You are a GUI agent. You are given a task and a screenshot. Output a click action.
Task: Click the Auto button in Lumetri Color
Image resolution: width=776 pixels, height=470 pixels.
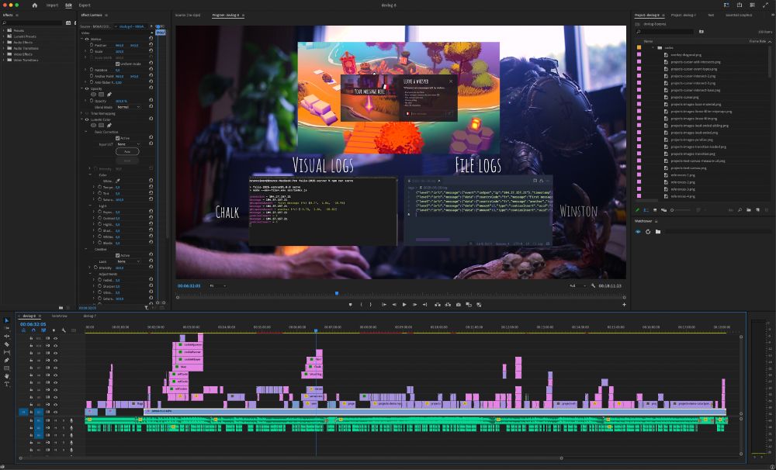[x=127, y=152]
